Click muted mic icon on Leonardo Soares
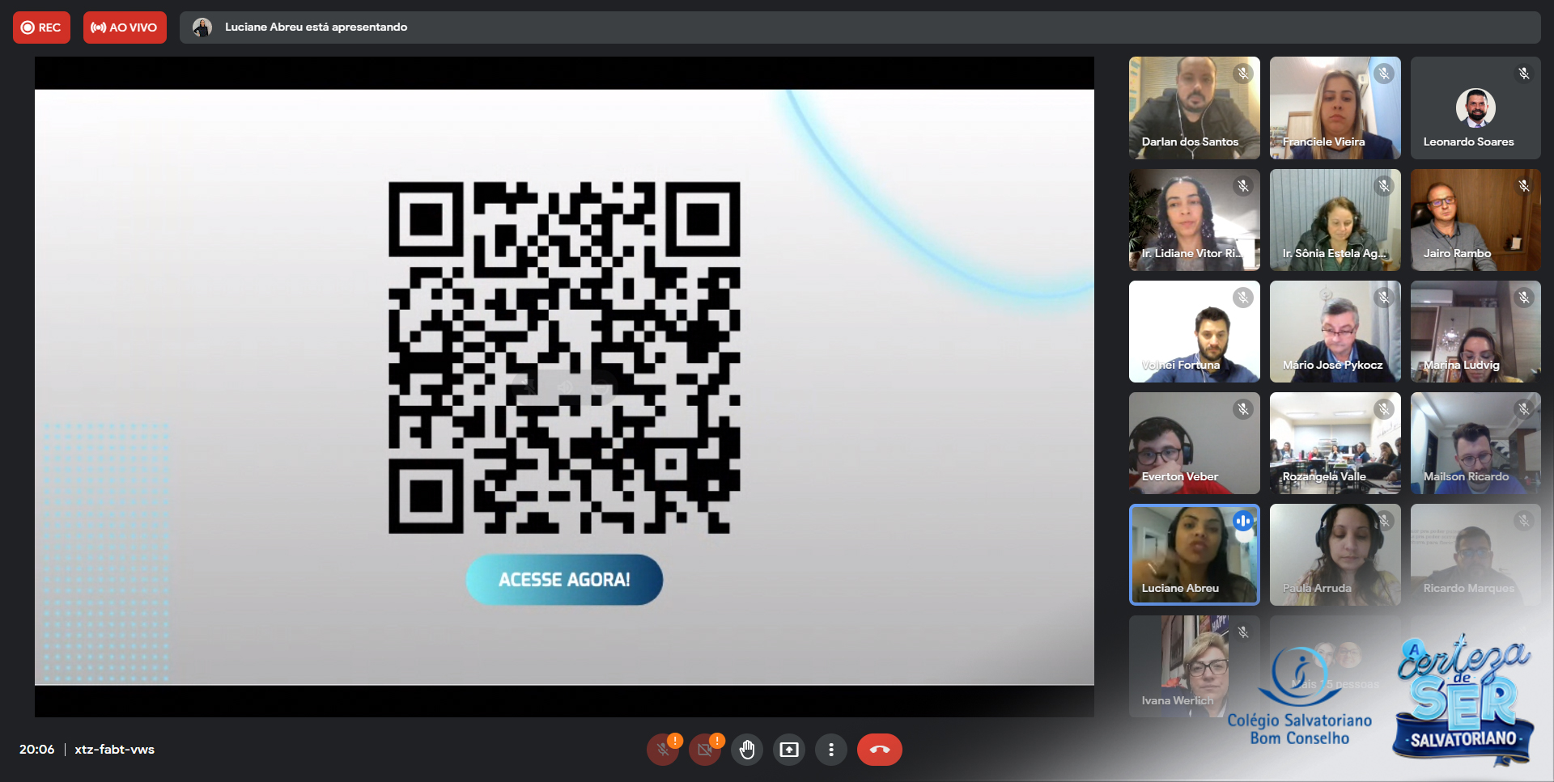The width and height of the screenshot is (1554, 782). point(1524,74)
